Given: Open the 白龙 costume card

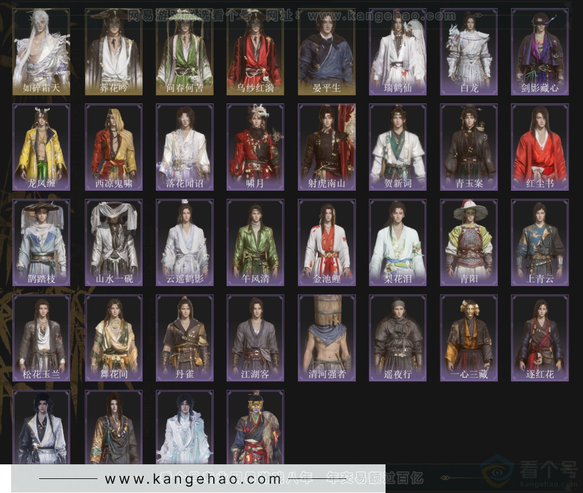Looking at the screenshot, I should pos(469,51).
